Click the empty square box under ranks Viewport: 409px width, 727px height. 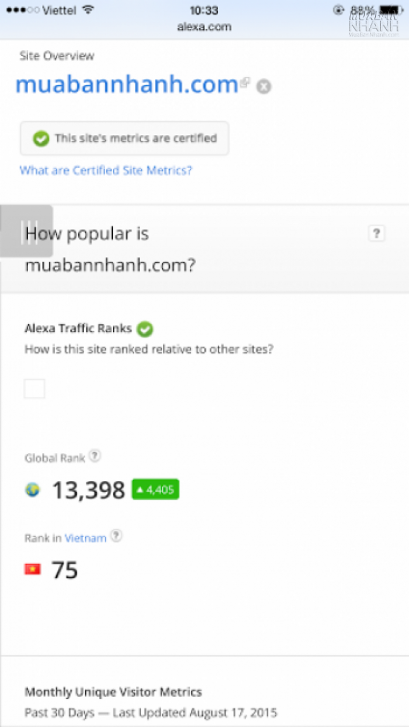click(34, 389)
